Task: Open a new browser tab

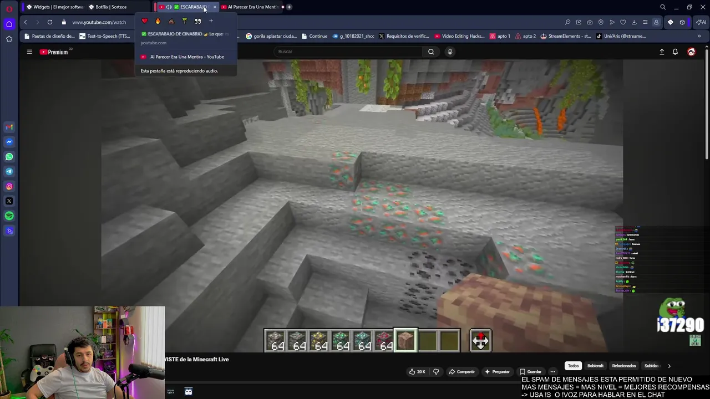Action: pyautogui.click(x=289, y=7)
